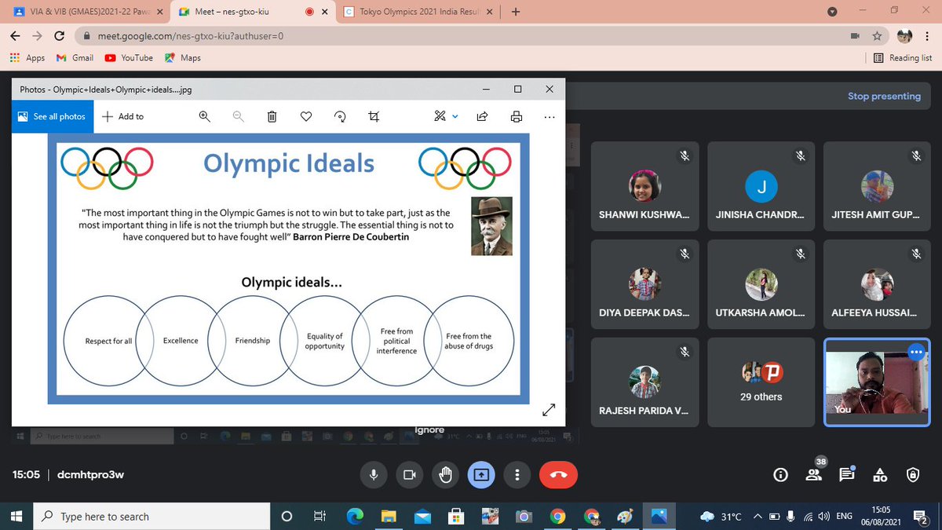Show hidden system tray icons
942x530 pixels.
coord(758,516)
